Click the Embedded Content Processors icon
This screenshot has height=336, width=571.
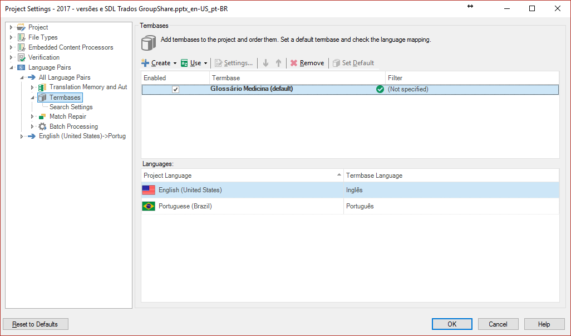click(21, 47)
